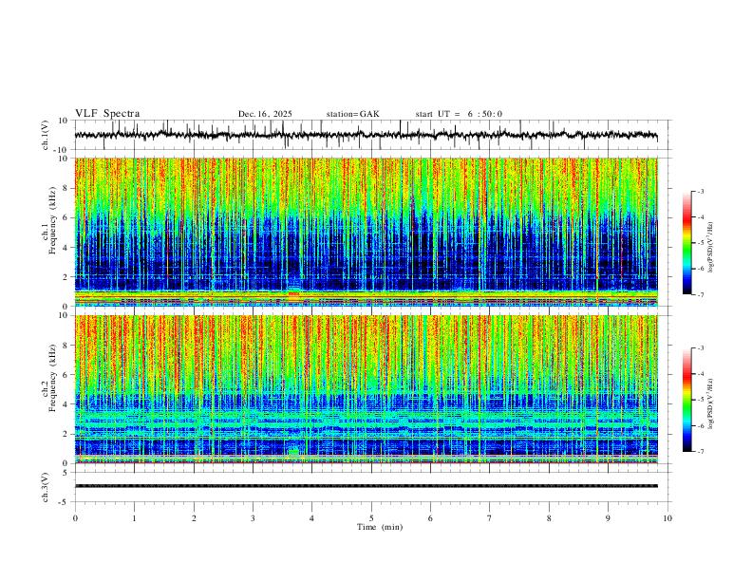The image size is (752, 581).
Task: Click the '3' tick on Time axis
Action: click(253, 518)
